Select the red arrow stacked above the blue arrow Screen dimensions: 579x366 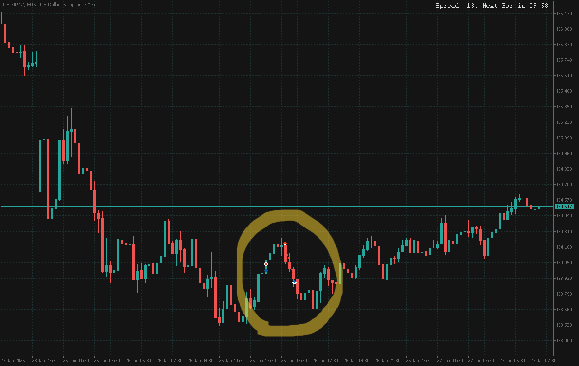pos(266,264)
